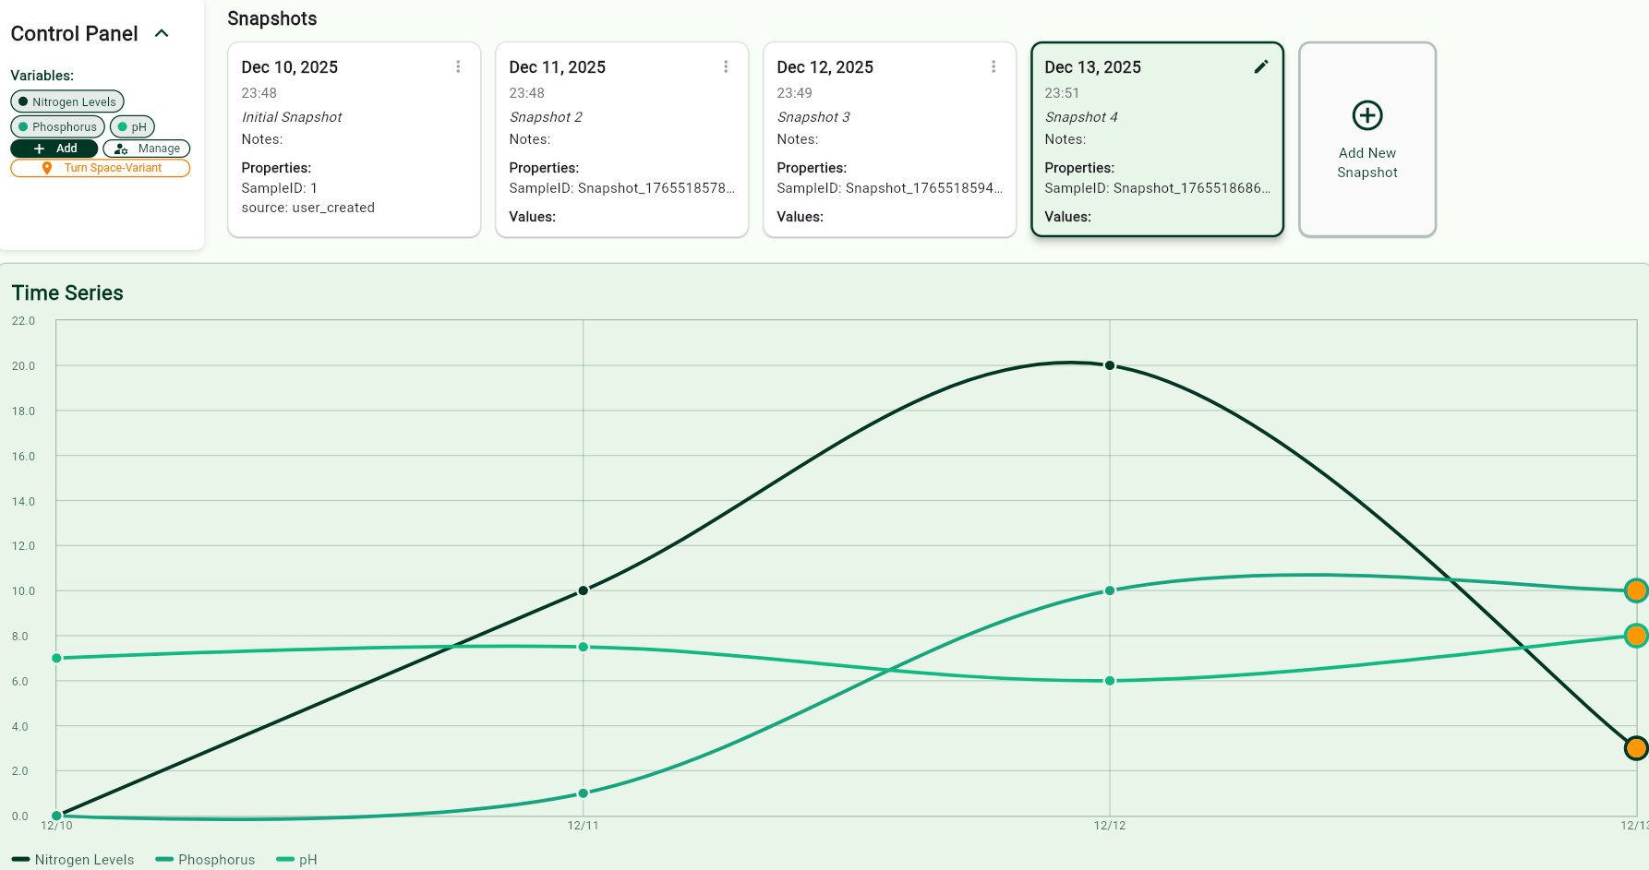Select the Dec 10 Initial Snapshot card
This screenshot has width=1649, height=870.
point(354,138)
